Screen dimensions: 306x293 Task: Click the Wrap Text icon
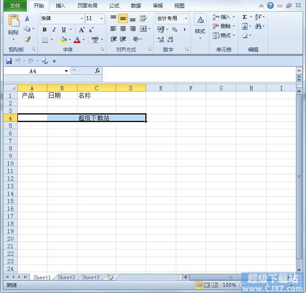point(143,18)
